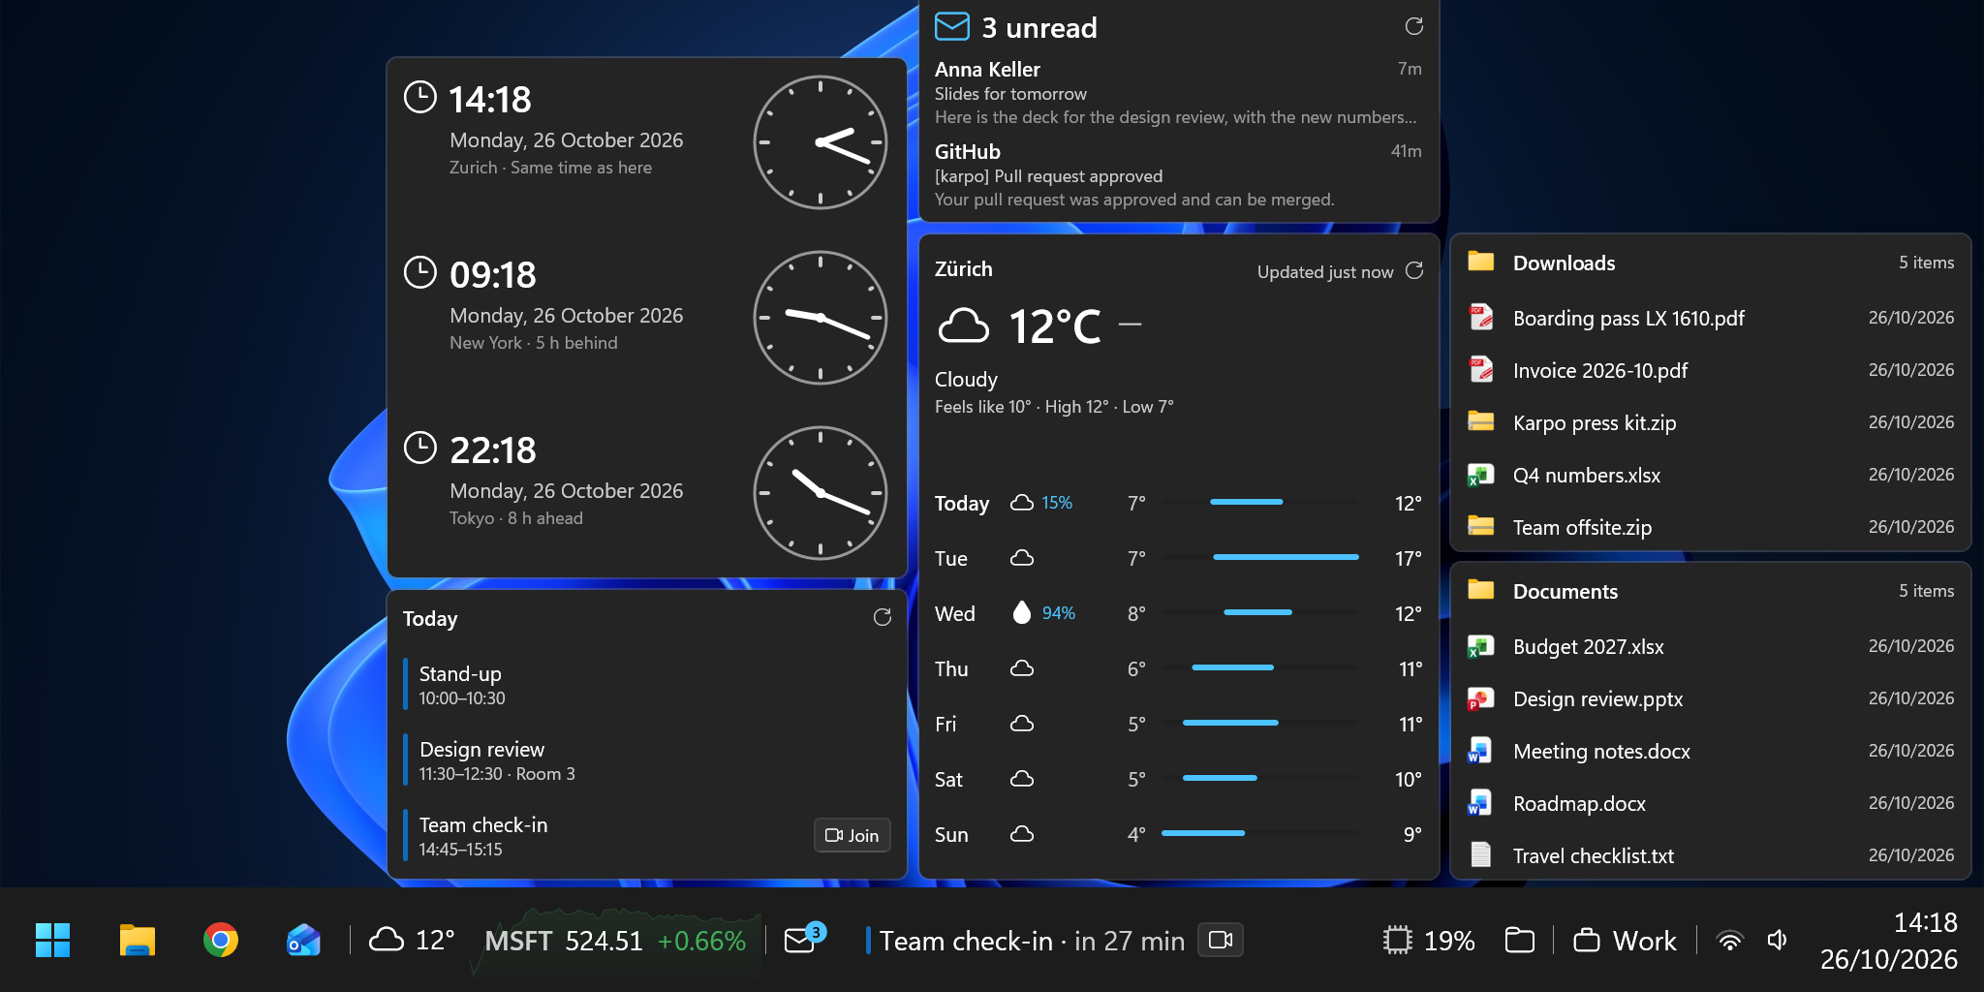Open the taskbar clock and date
The width and height of the screenshot is (1984, 992).
pyautogui.click(x=1888, y=940)
